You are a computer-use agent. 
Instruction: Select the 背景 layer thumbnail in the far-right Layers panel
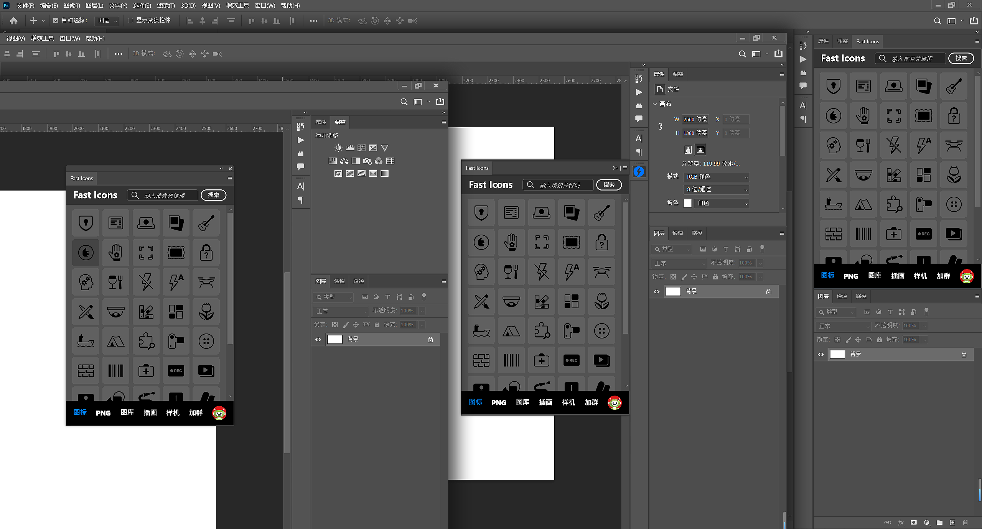[x=837, y=354]
